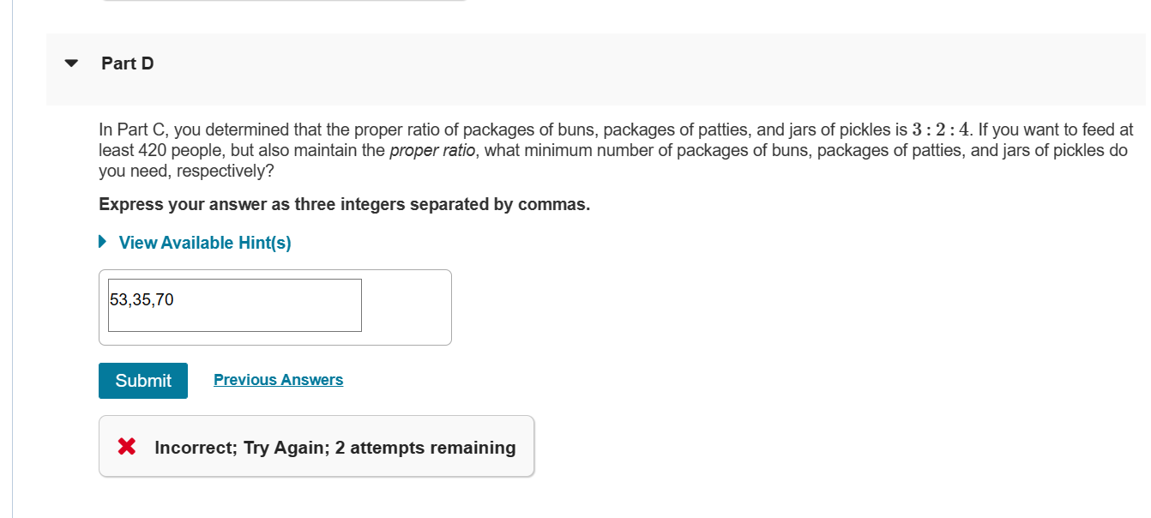This screenshot has height=518, width=1151.
Task: Select the Incorrect; Try Again message
Action: tap(335, 448)
